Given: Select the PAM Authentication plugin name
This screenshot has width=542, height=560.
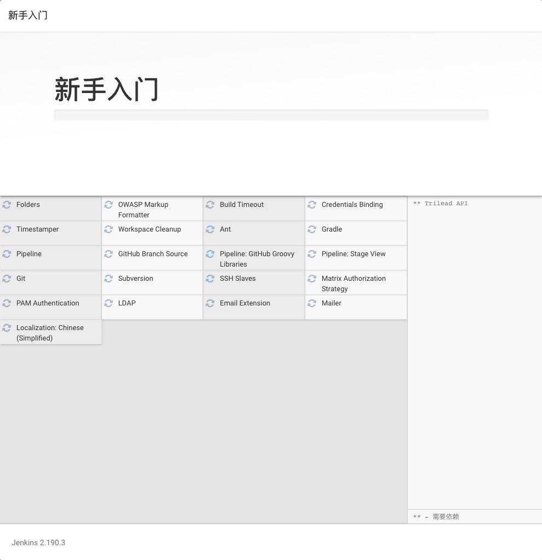Looking at the screenshot, I should click(x=48, y=303).
